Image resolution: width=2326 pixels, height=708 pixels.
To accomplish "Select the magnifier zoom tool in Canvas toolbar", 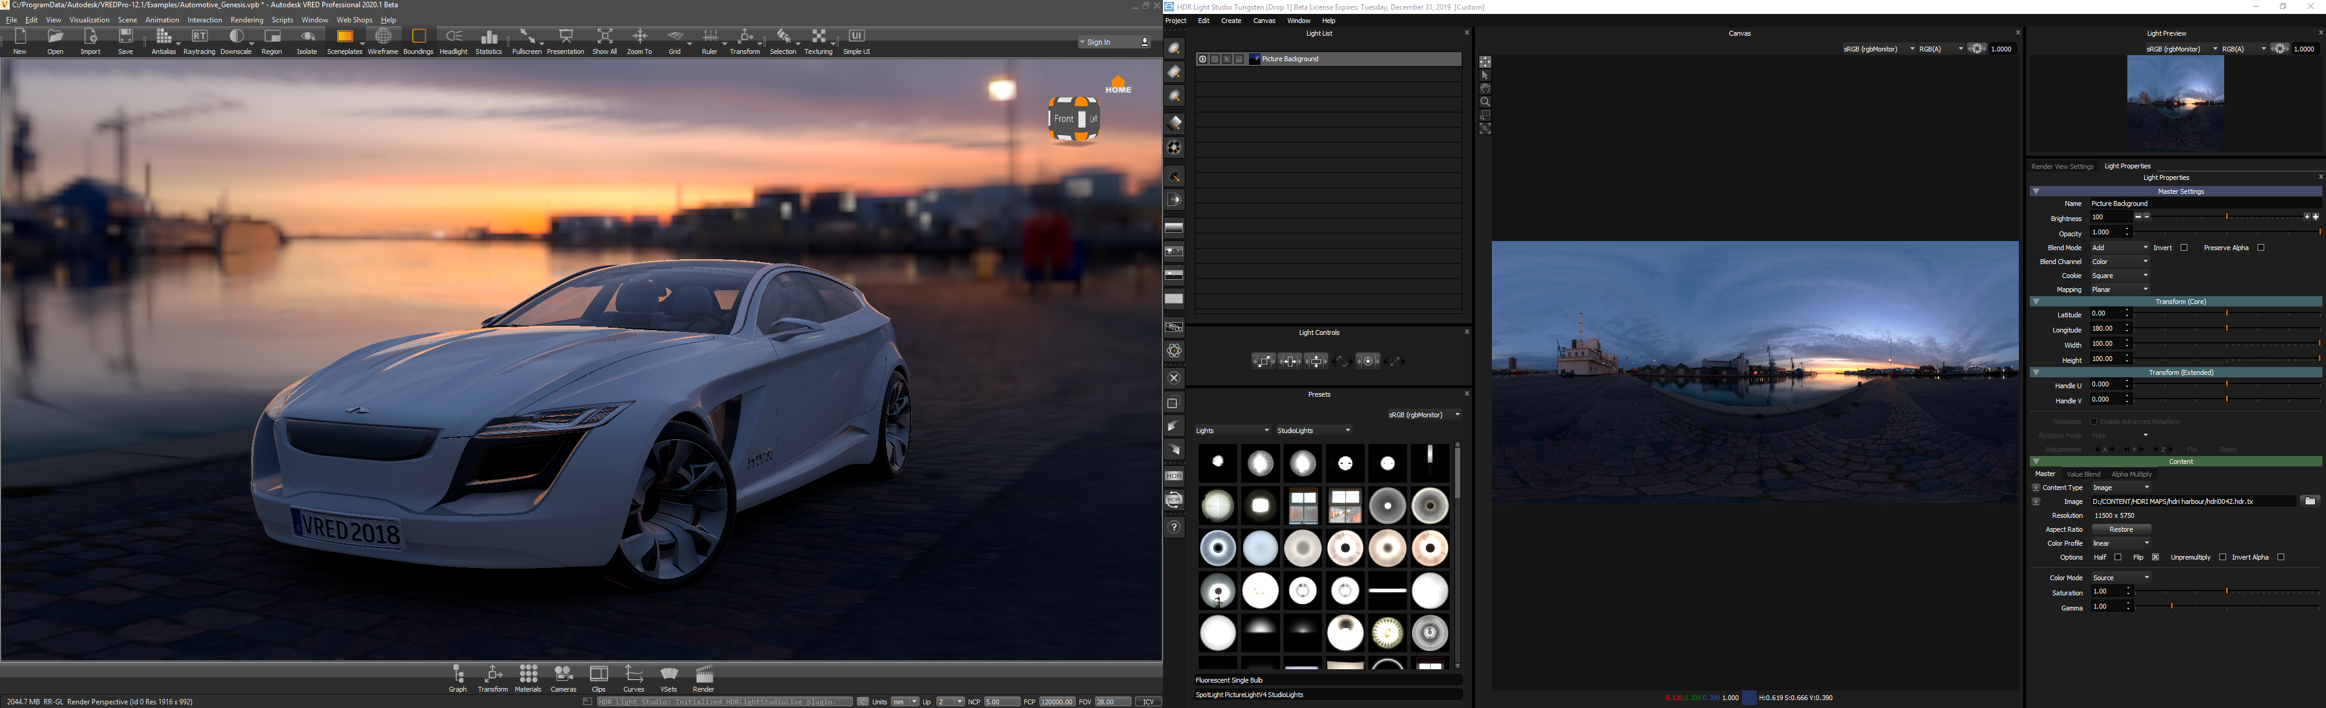I will pyautogui.click(x=1485, y=102).
